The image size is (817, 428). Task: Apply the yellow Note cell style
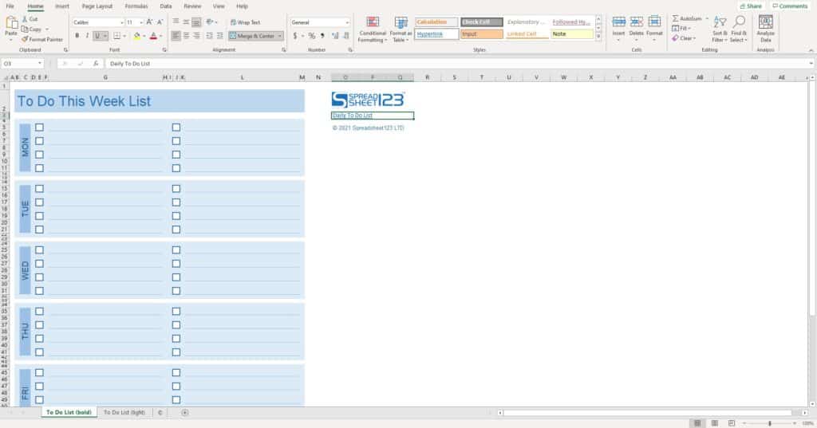572,34
